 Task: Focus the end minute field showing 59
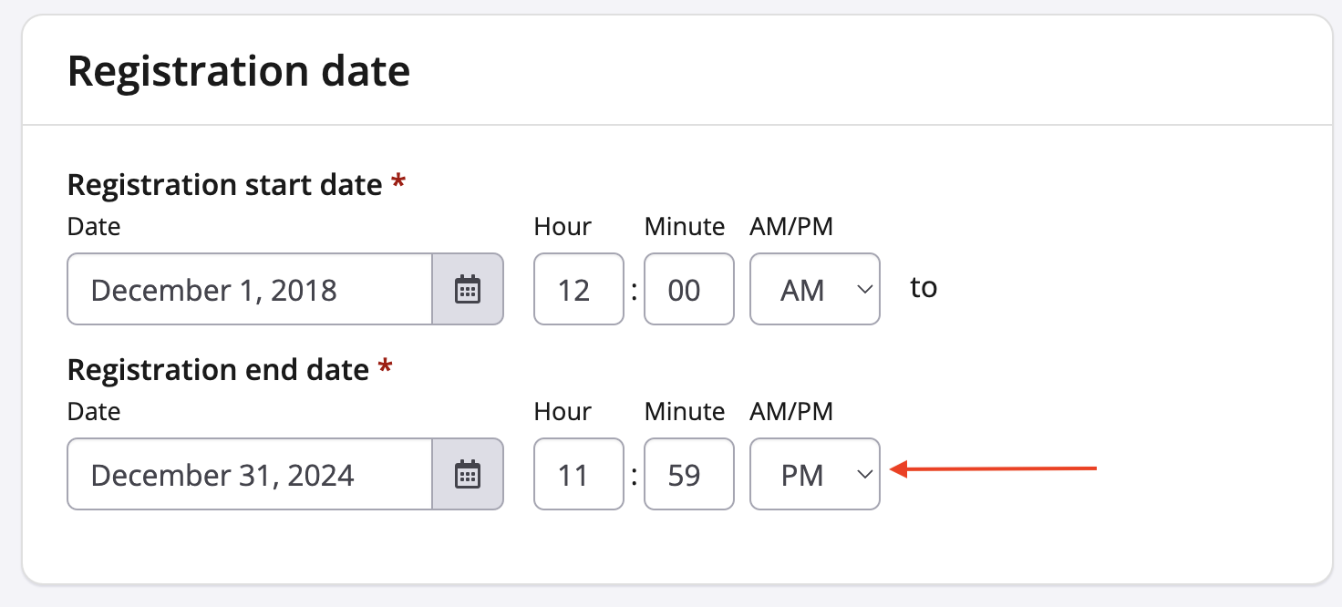pyautogui.click(x=688, y=475)
